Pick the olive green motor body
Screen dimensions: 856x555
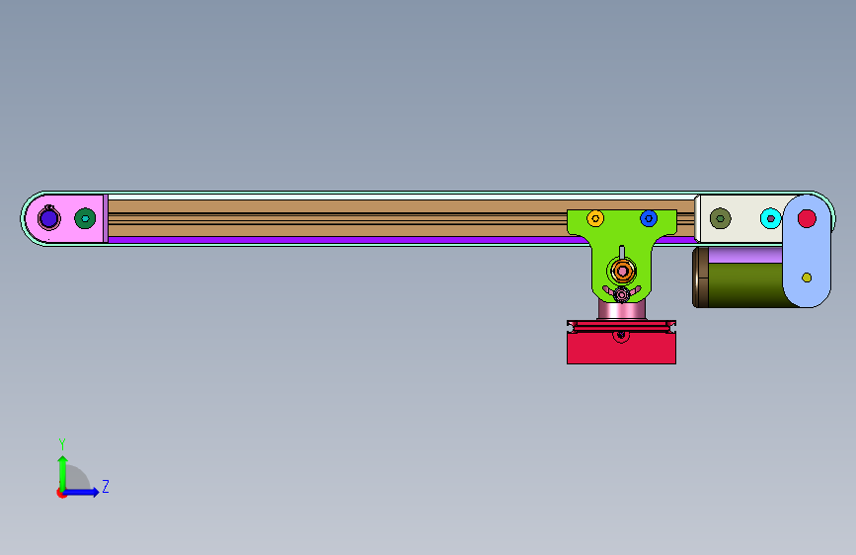[745, 285]
